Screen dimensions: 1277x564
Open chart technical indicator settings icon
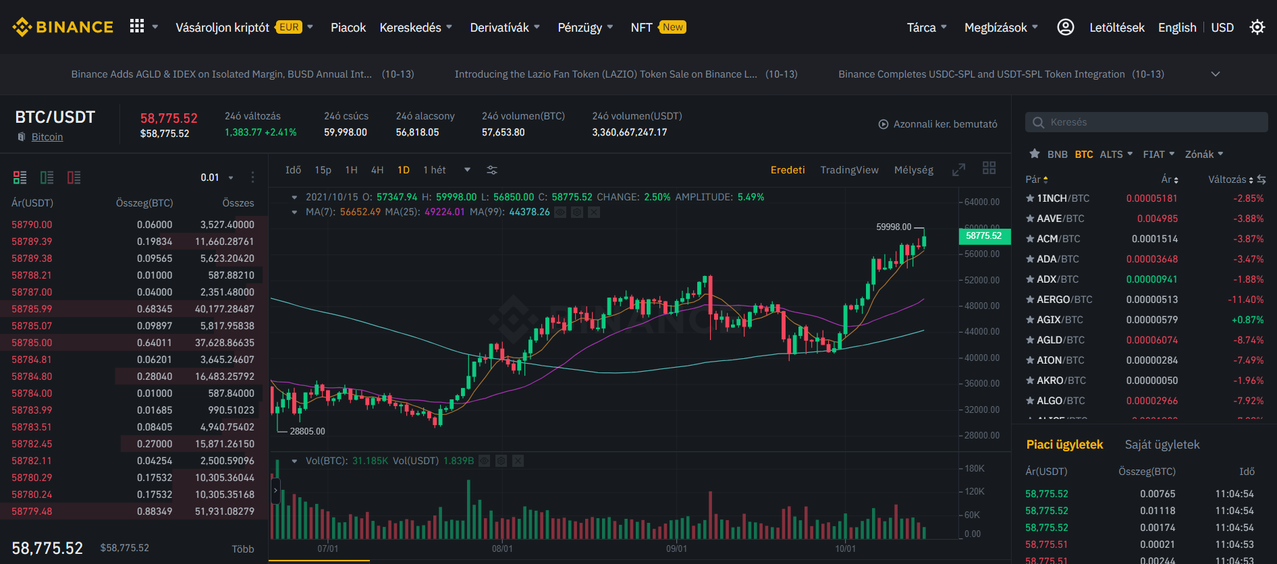[492, 170]
